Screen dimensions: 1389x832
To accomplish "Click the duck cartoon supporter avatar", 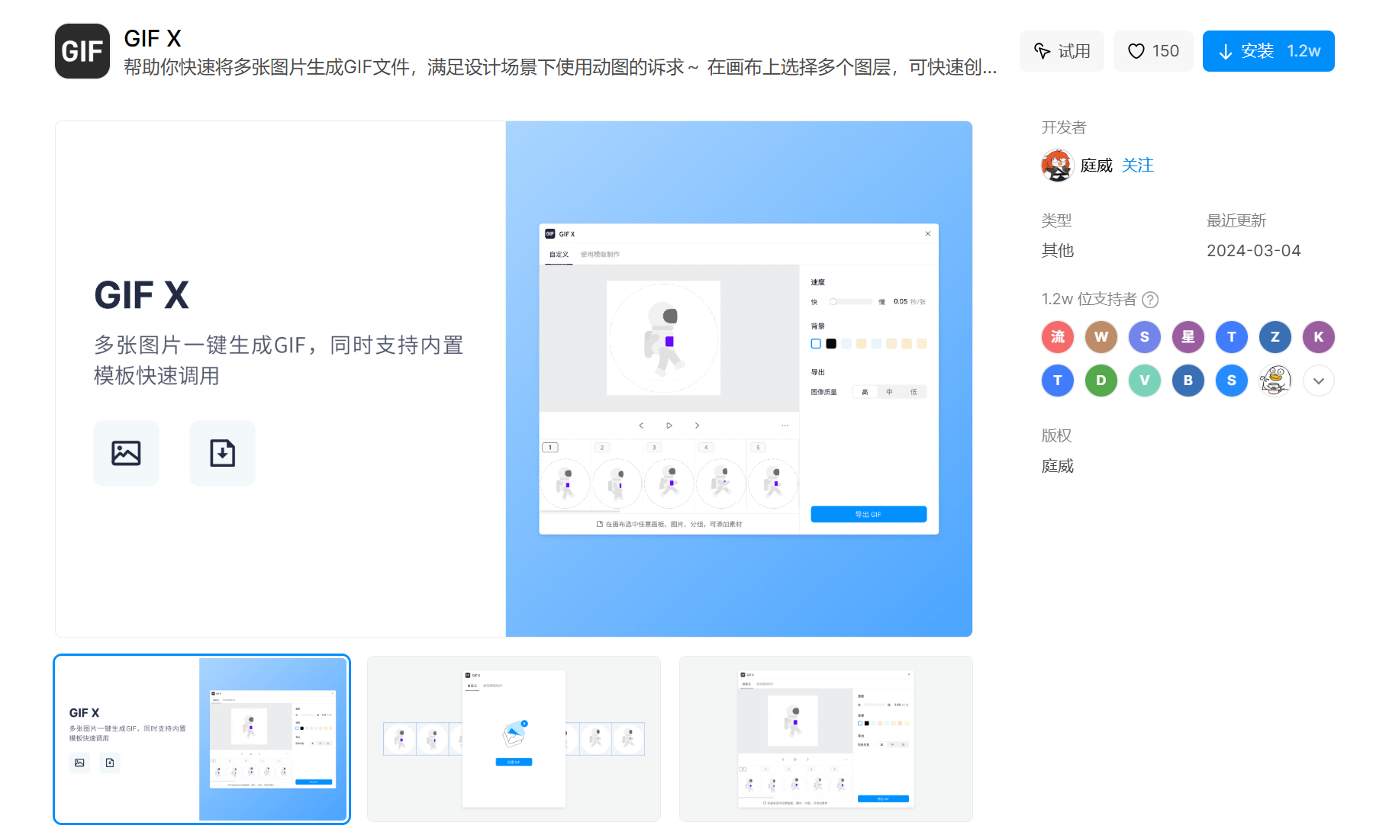I will click(x=1275, y=381).
